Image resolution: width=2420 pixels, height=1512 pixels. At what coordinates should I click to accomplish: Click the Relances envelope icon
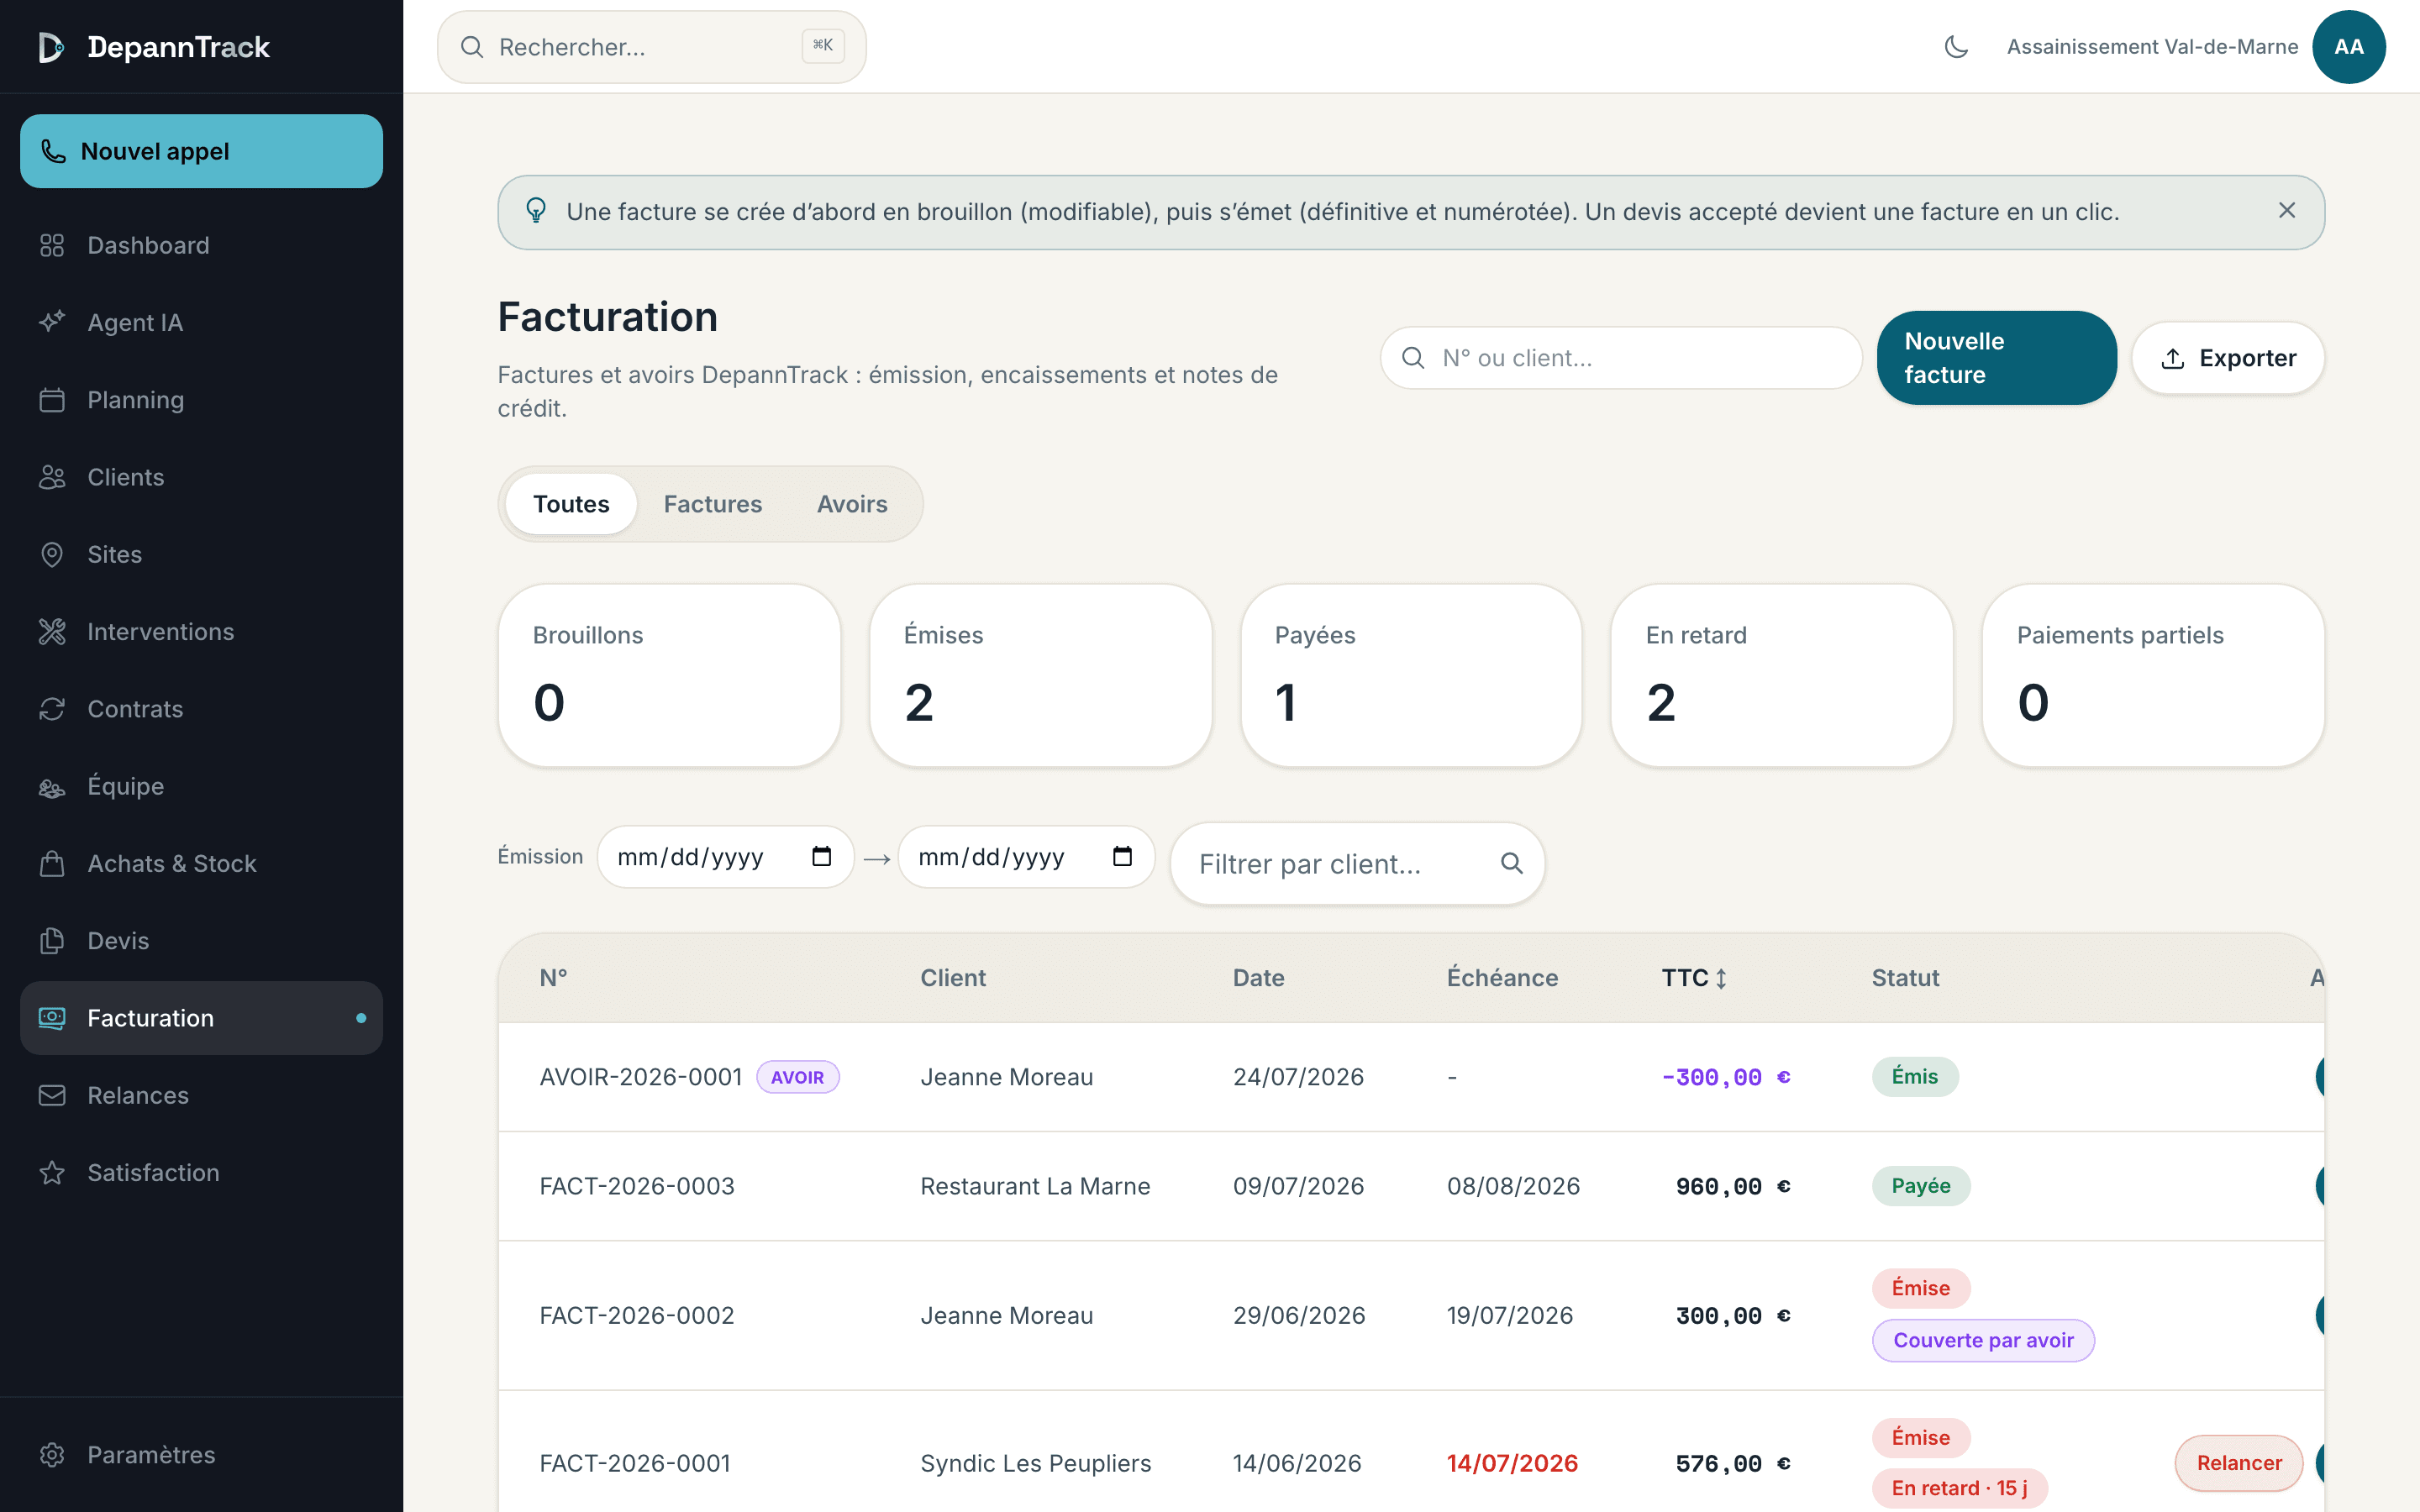tap(52, 1095)
